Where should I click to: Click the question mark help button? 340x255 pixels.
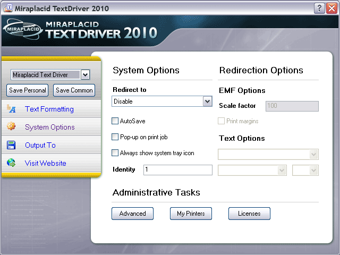pyautogui.click(x=319, y=8)
